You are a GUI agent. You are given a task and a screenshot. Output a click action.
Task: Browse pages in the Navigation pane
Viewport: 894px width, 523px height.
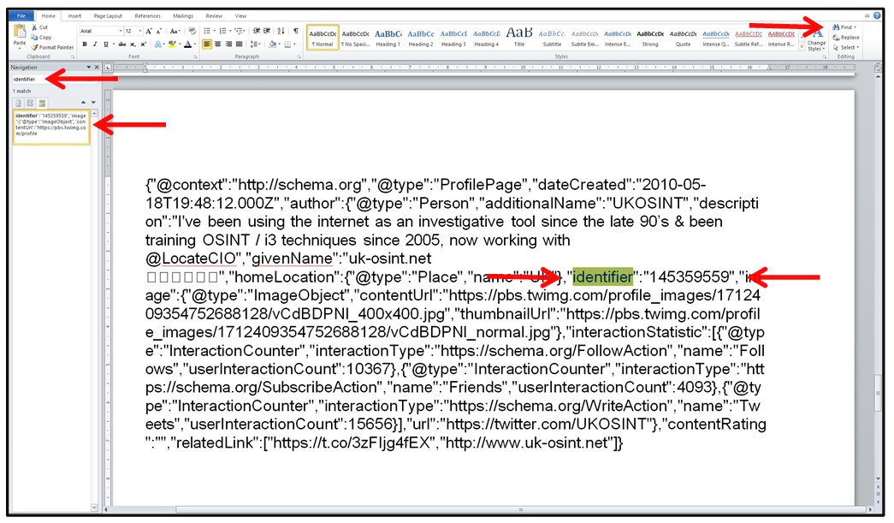coord(30,104)
